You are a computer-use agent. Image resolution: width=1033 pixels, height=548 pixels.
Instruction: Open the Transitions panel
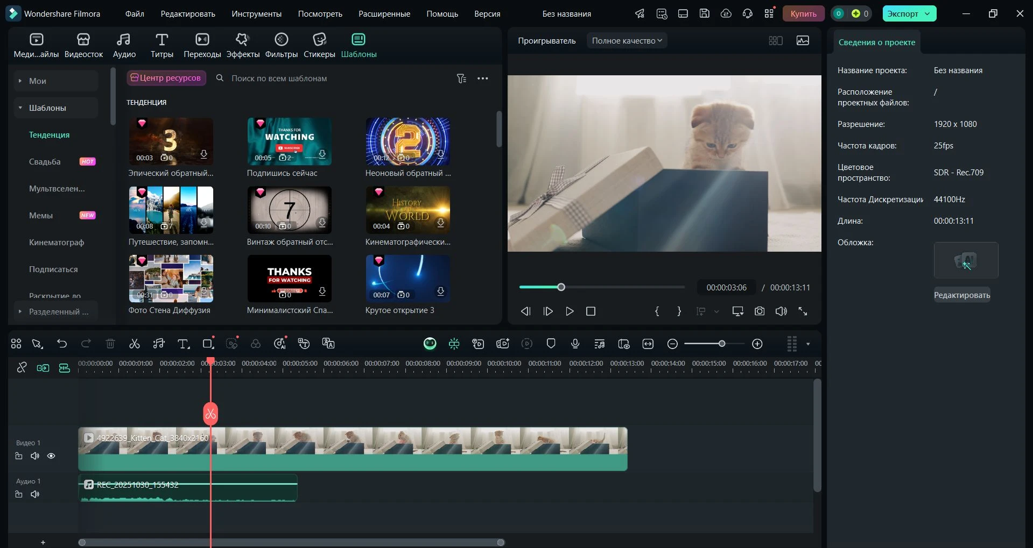202,45
